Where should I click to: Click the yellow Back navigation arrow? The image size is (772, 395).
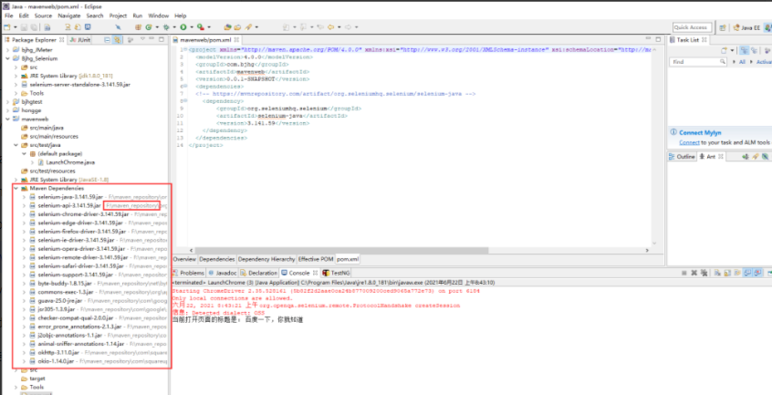(331, 27)
